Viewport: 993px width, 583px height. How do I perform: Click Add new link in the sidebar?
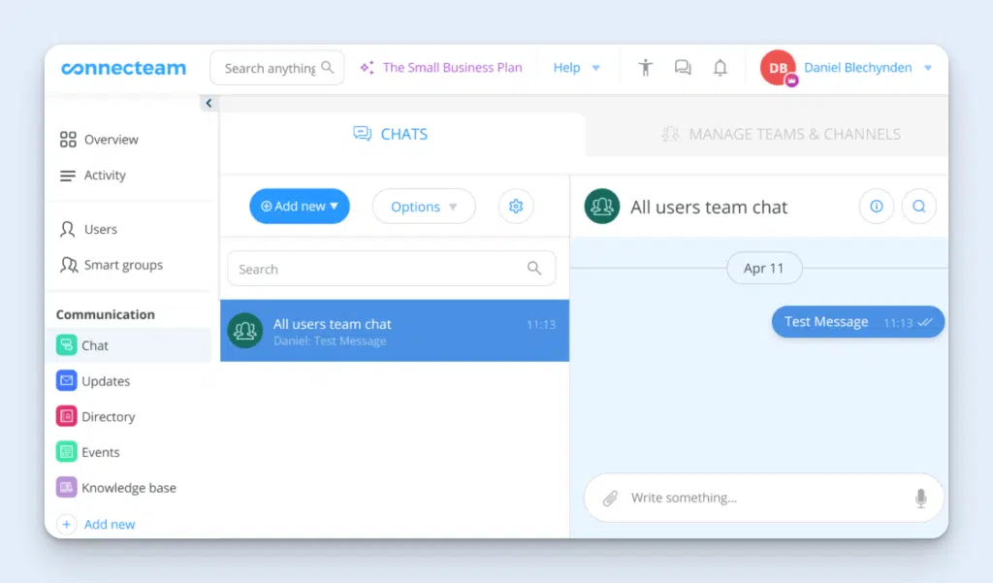coord(109,525)
